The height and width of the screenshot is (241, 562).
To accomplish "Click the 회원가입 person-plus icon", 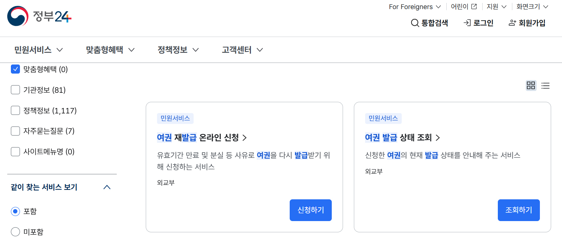I will [512, 22].
